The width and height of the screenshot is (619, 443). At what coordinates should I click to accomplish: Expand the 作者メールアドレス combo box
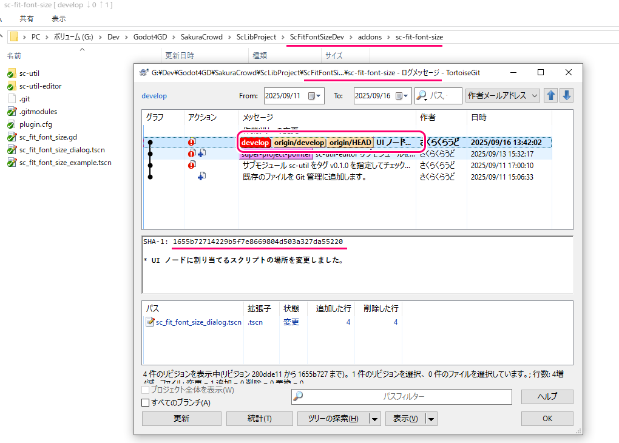click(534, 96)
